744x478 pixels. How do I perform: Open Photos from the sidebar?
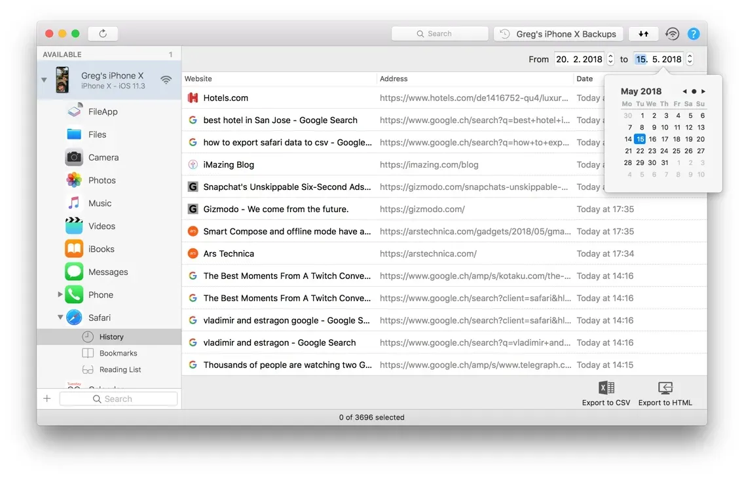tap(102, 180)
